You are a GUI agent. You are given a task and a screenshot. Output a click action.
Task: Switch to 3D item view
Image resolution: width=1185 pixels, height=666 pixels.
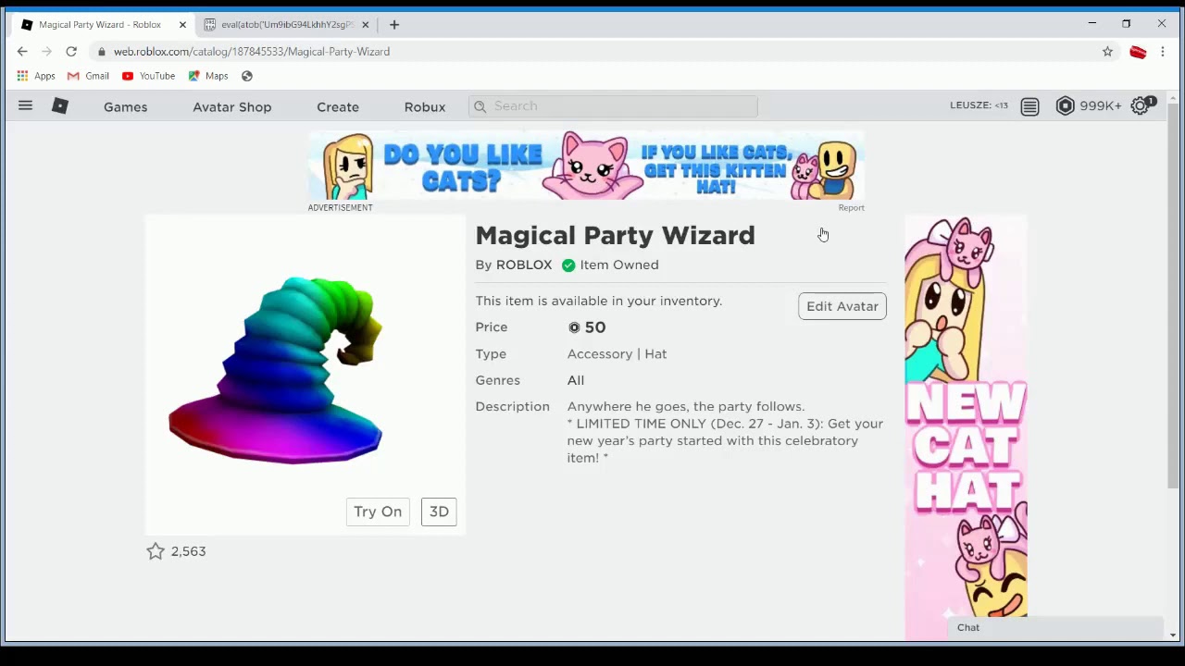(x=439, y=512)
